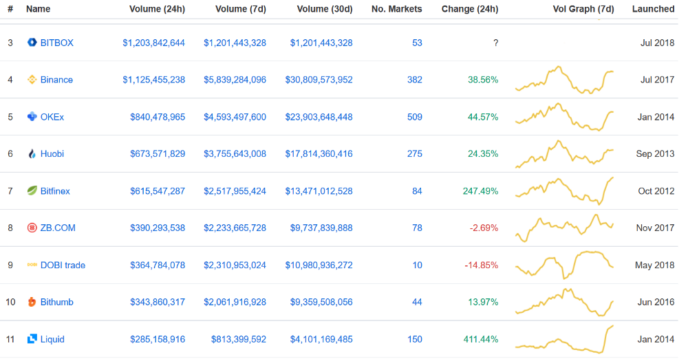Open the Liquid exchange link

(x=52, y=340)
